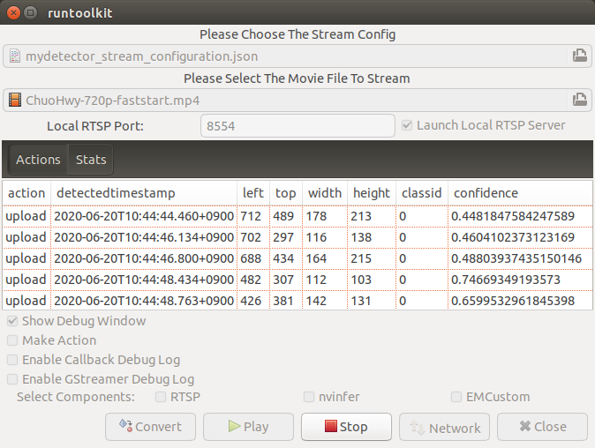Switch to the Stats tab
Screen dimensions: 595x448
coord(91,160)
